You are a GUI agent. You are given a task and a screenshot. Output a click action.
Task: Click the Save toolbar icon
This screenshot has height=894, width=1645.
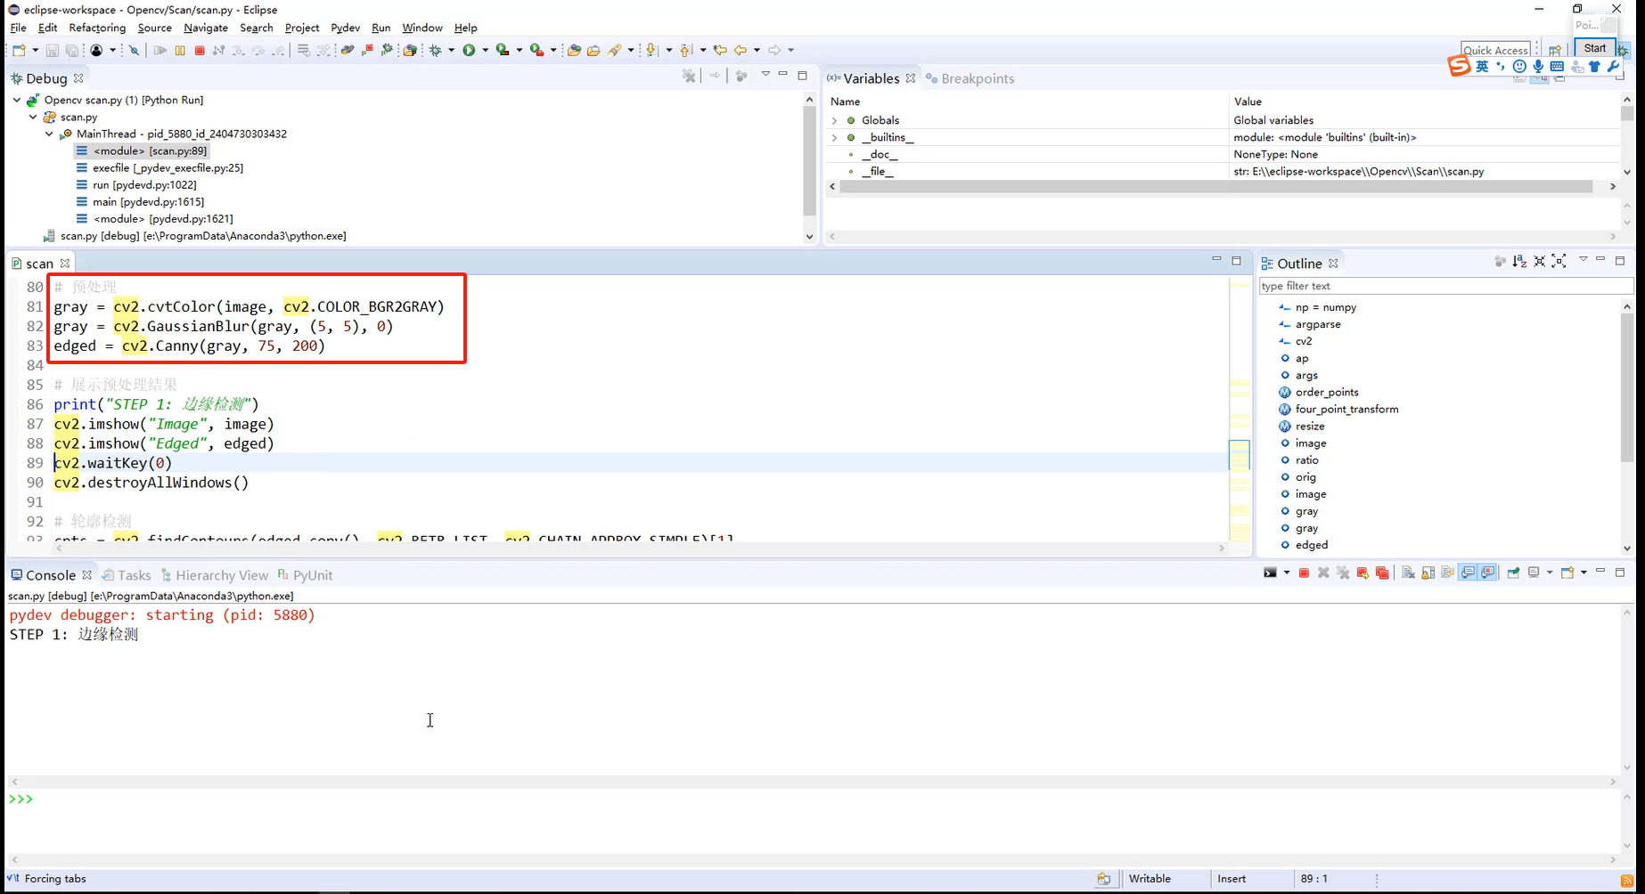(52, 51)
